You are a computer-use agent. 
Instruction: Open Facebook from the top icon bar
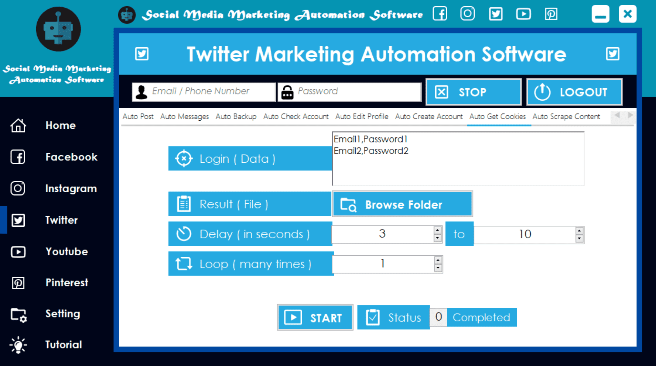440,14
